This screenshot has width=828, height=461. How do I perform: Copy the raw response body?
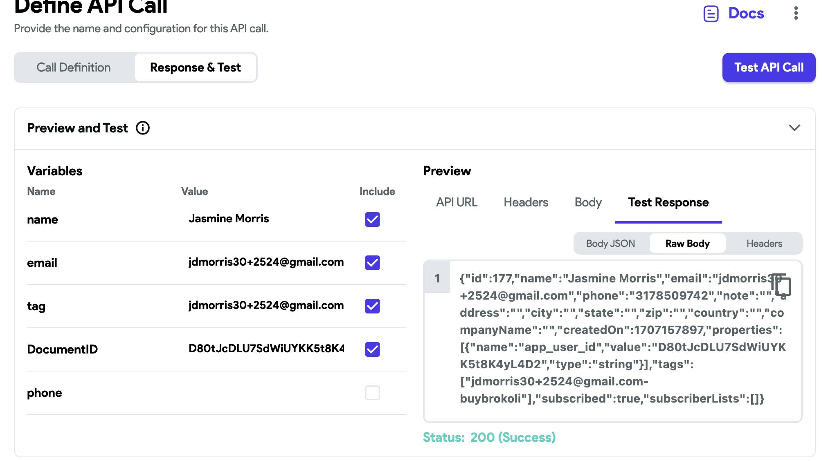click(782, 285)
